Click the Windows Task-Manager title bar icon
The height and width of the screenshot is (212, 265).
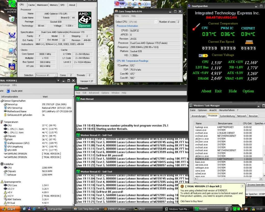(x=191, y=105)
